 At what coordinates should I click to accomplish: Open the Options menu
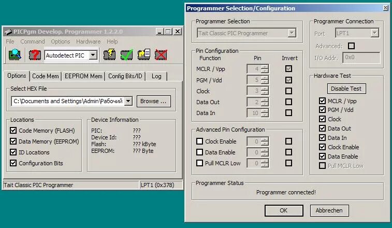(61, 41)
